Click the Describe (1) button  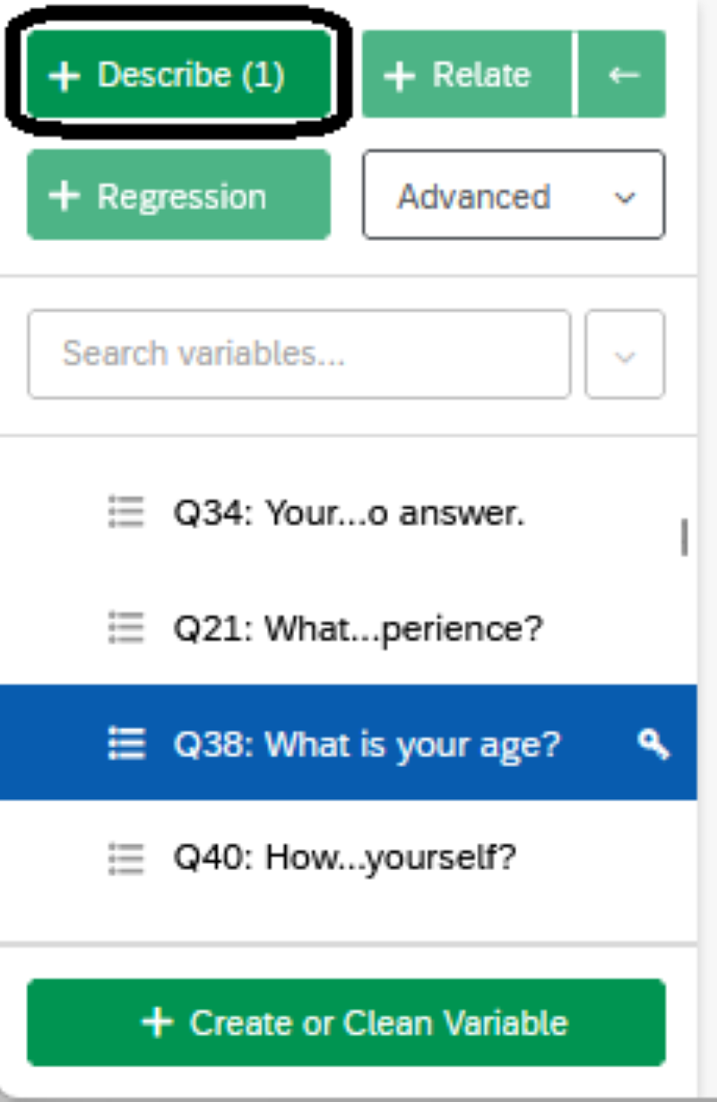click(178, 75)
